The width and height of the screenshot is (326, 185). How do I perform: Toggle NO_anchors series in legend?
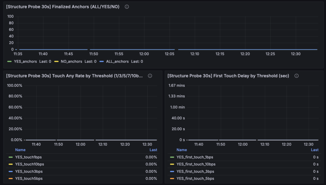[71, 62]
